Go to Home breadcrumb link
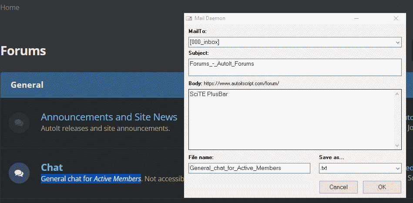Image resolution: width=413 pixels, height=203 pixels. click(10, 8)
